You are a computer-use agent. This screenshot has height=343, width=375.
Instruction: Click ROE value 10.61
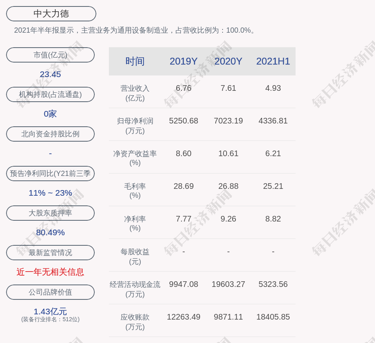click(x=228, y=153)
